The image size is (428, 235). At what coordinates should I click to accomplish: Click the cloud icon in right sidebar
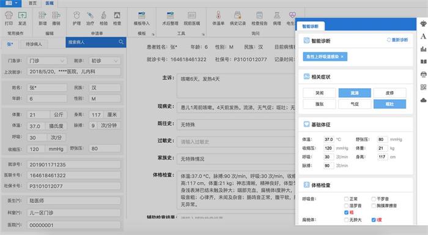click(x=423, y=100)
